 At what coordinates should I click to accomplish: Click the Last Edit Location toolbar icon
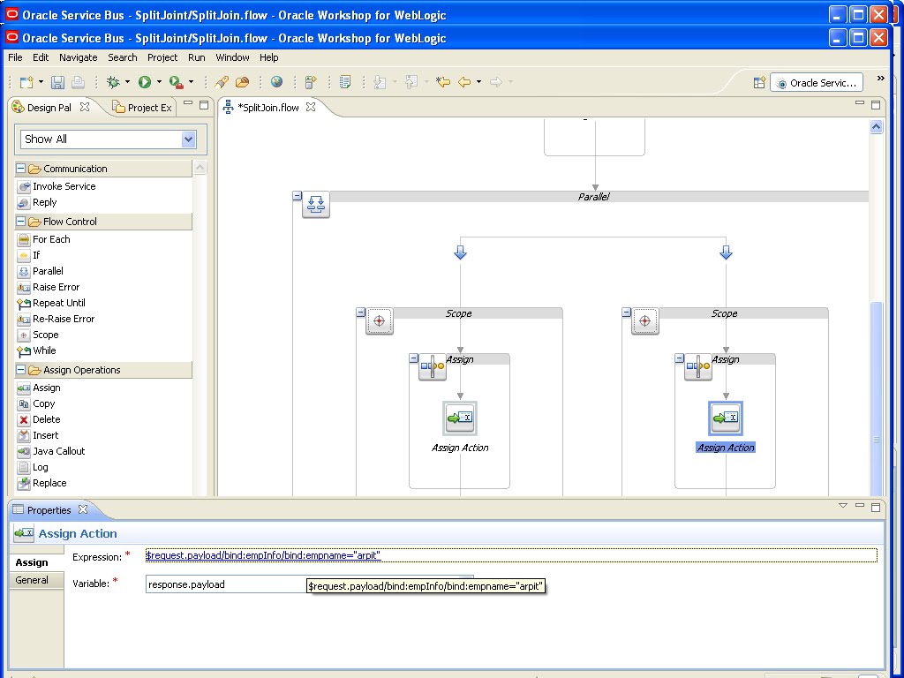442,82
